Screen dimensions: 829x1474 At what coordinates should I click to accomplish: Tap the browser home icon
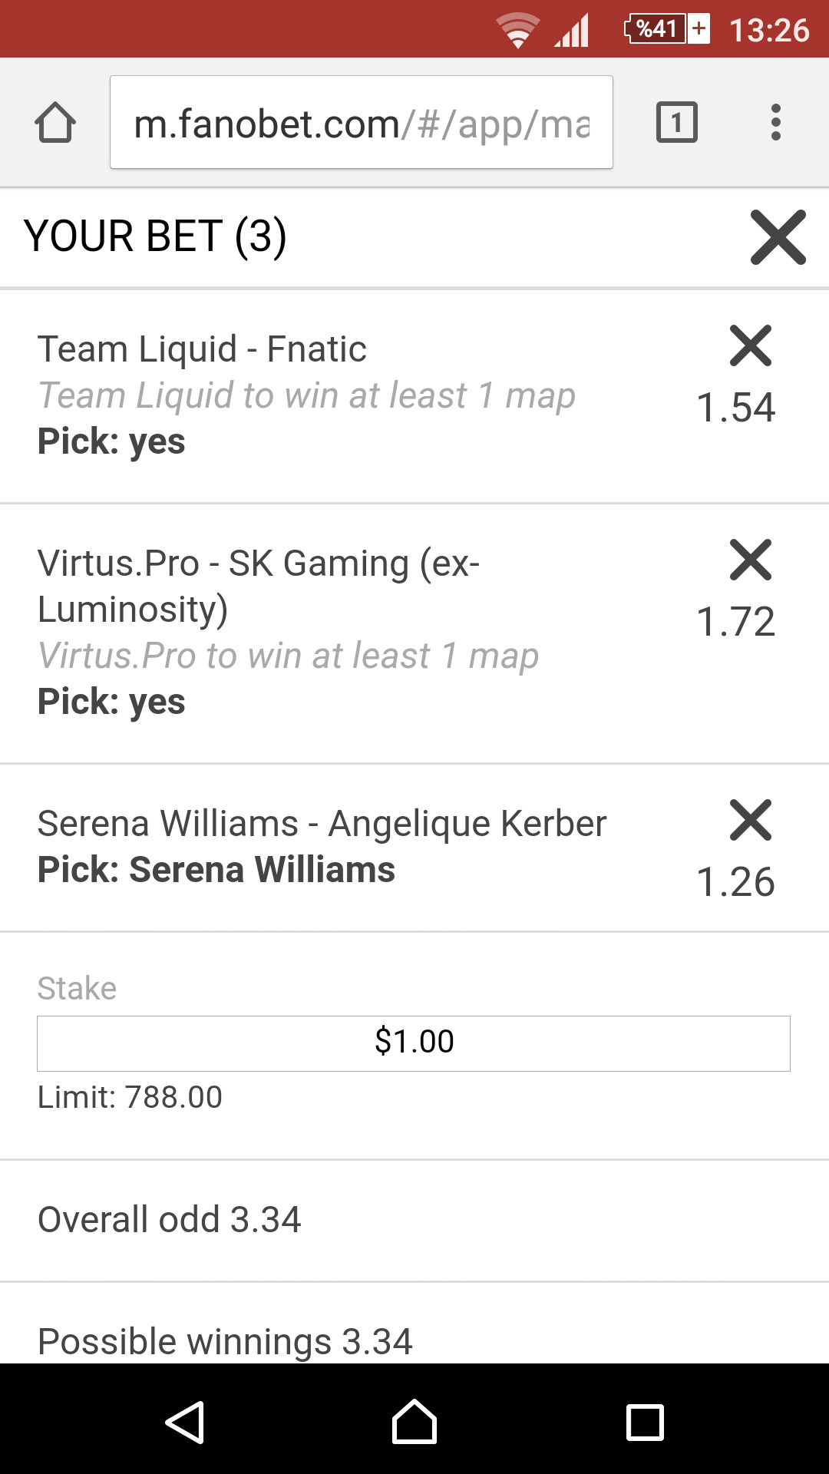55,123
